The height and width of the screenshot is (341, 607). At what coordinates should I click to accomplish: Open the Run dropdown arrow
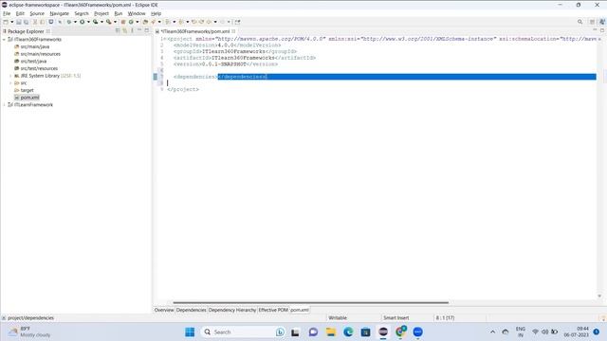click(x=88, y=22)
